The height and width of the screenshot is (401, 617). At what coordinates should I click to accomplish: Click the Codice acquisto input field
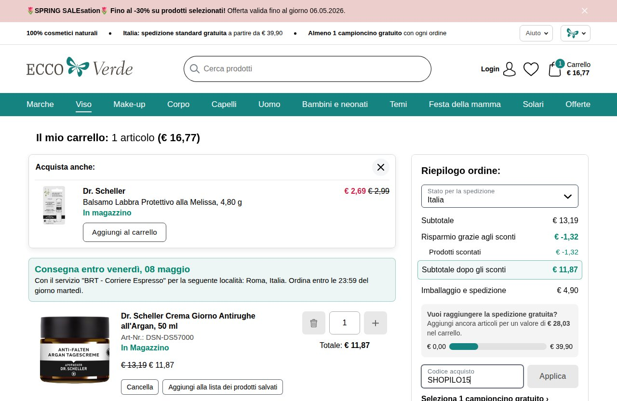tap(472, 376)
